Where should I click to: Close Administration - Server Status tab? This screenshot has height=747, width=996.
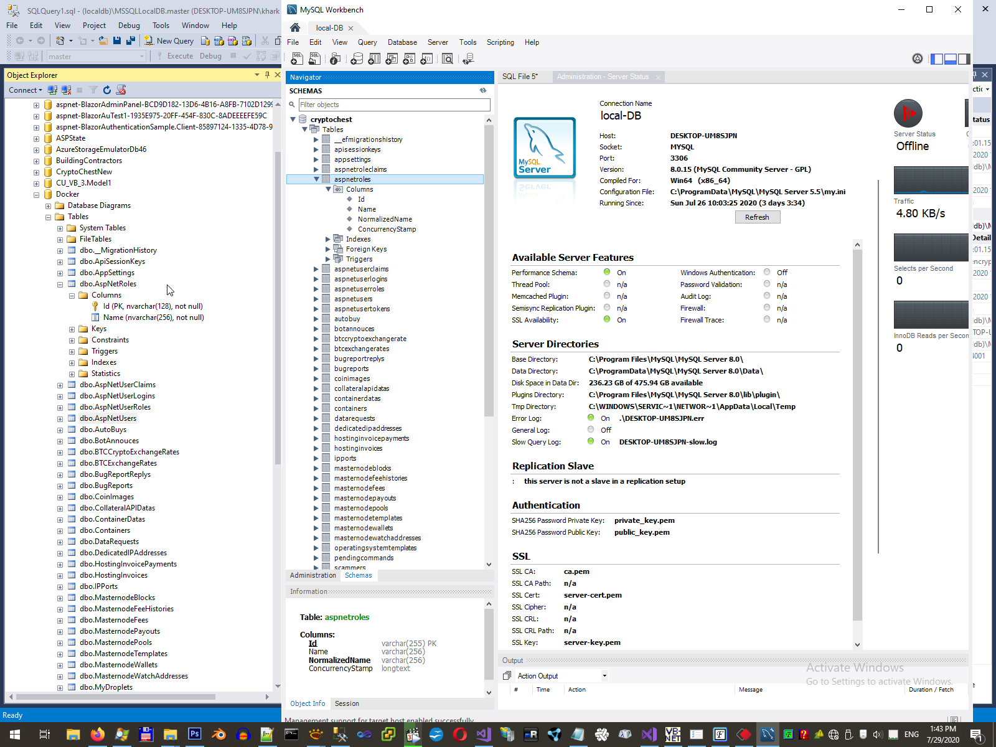click(658, 77)
